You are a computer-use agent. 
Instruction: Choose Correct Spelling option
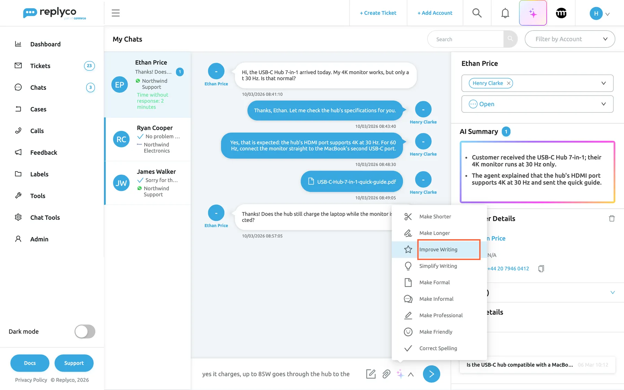[439, 348]
